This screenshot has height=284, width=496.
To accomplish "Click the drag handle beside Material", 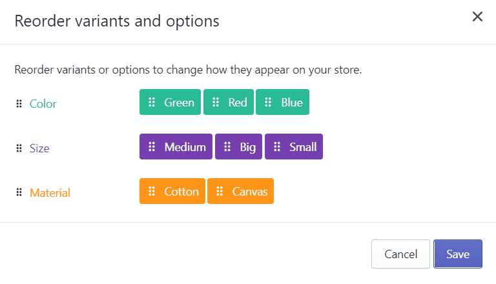I will pyautogui.click(x=19, y=192).
